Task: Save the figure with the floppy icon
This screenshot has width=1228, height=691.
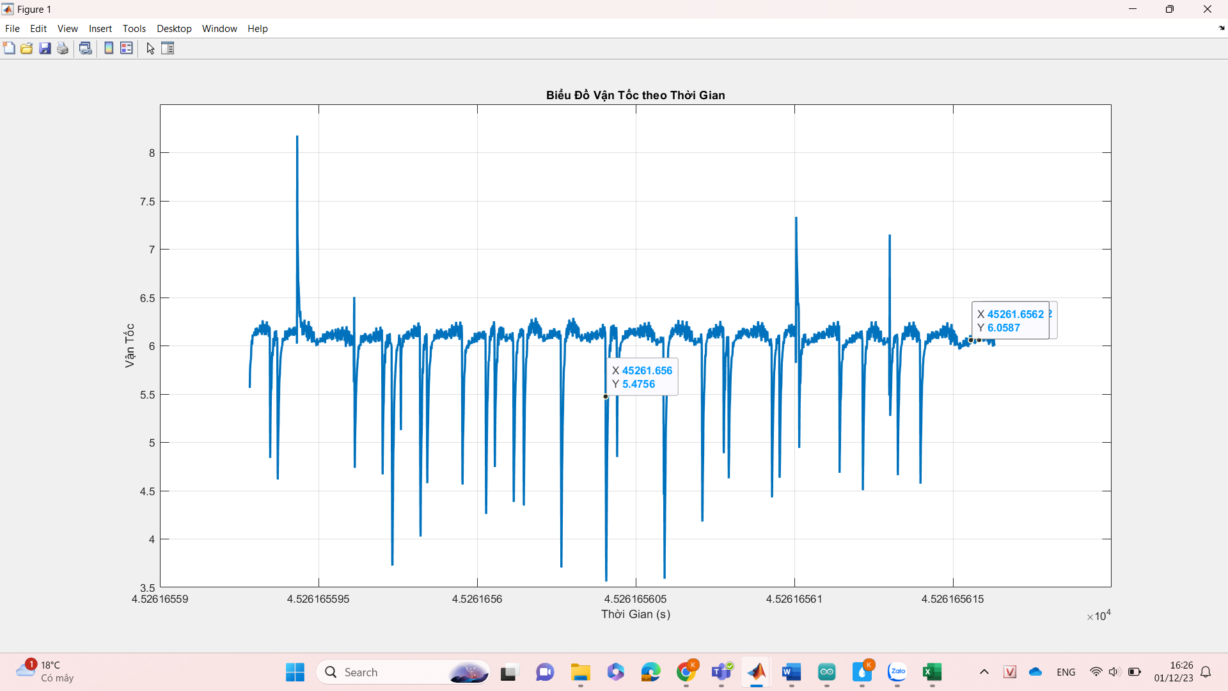Action: pos(45,49)
